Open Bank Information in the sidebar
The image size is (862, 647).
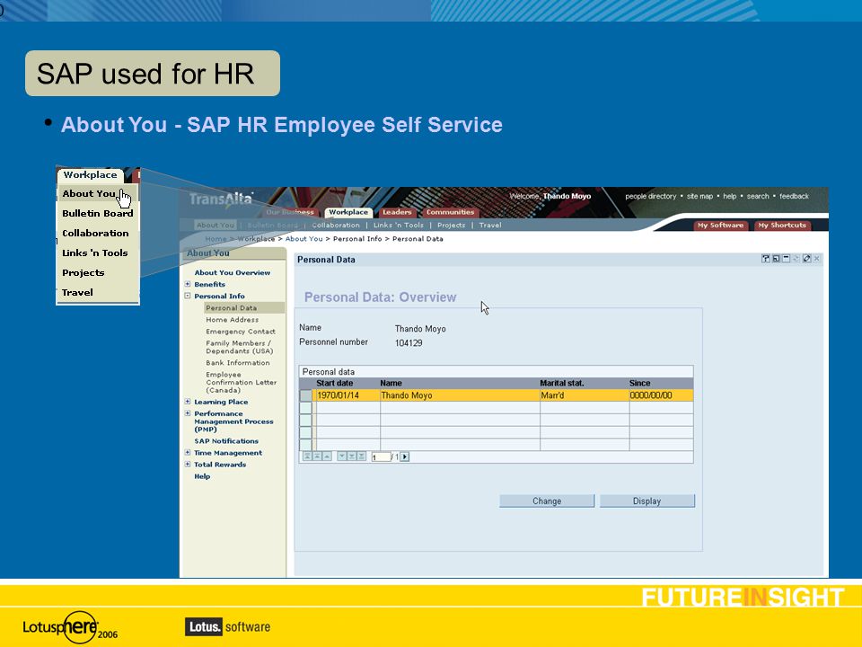[237, 363]
